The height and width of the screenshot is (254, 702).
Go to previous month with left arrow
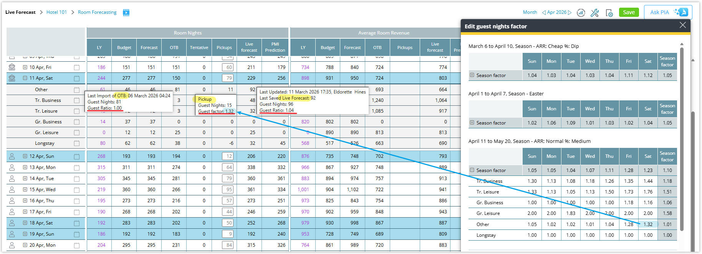click(544, 12)
